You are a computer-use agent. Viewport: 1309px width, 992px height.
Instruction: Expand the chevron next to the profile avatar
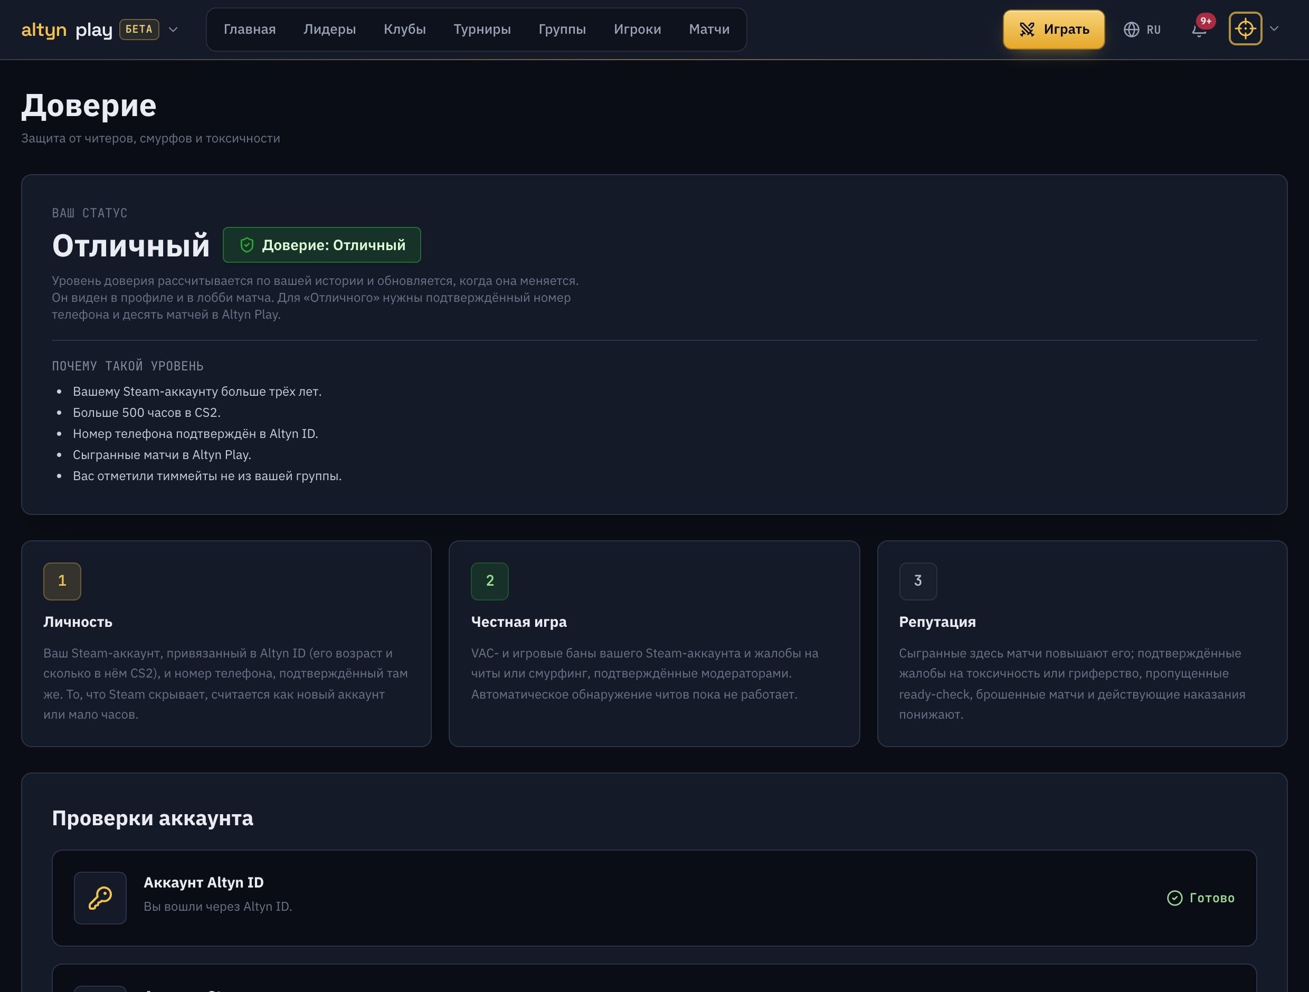[x=1274, y=28]
